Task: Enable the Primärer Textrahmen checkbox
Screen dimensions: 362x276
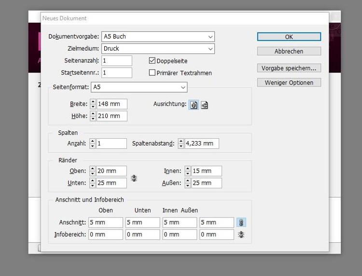Action: (153, 73)
